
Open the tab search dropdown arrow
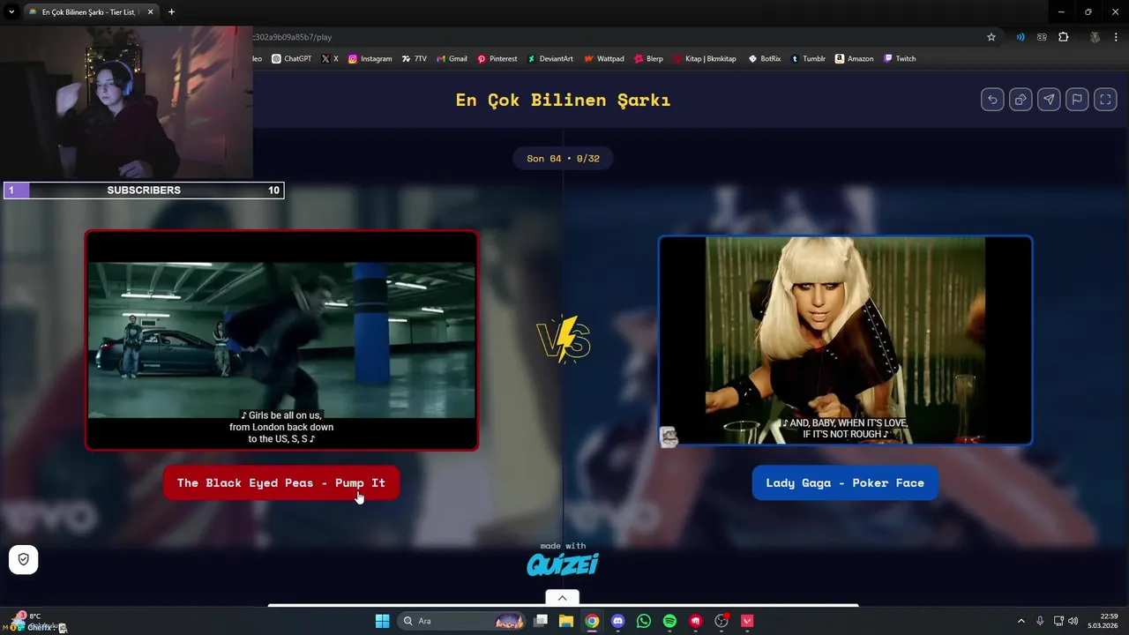click(x=11, y=12)
